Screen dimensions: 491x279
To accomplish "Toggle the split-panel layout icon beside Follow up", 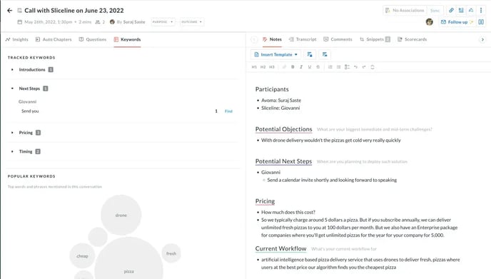I will click(x=481, y=22).
